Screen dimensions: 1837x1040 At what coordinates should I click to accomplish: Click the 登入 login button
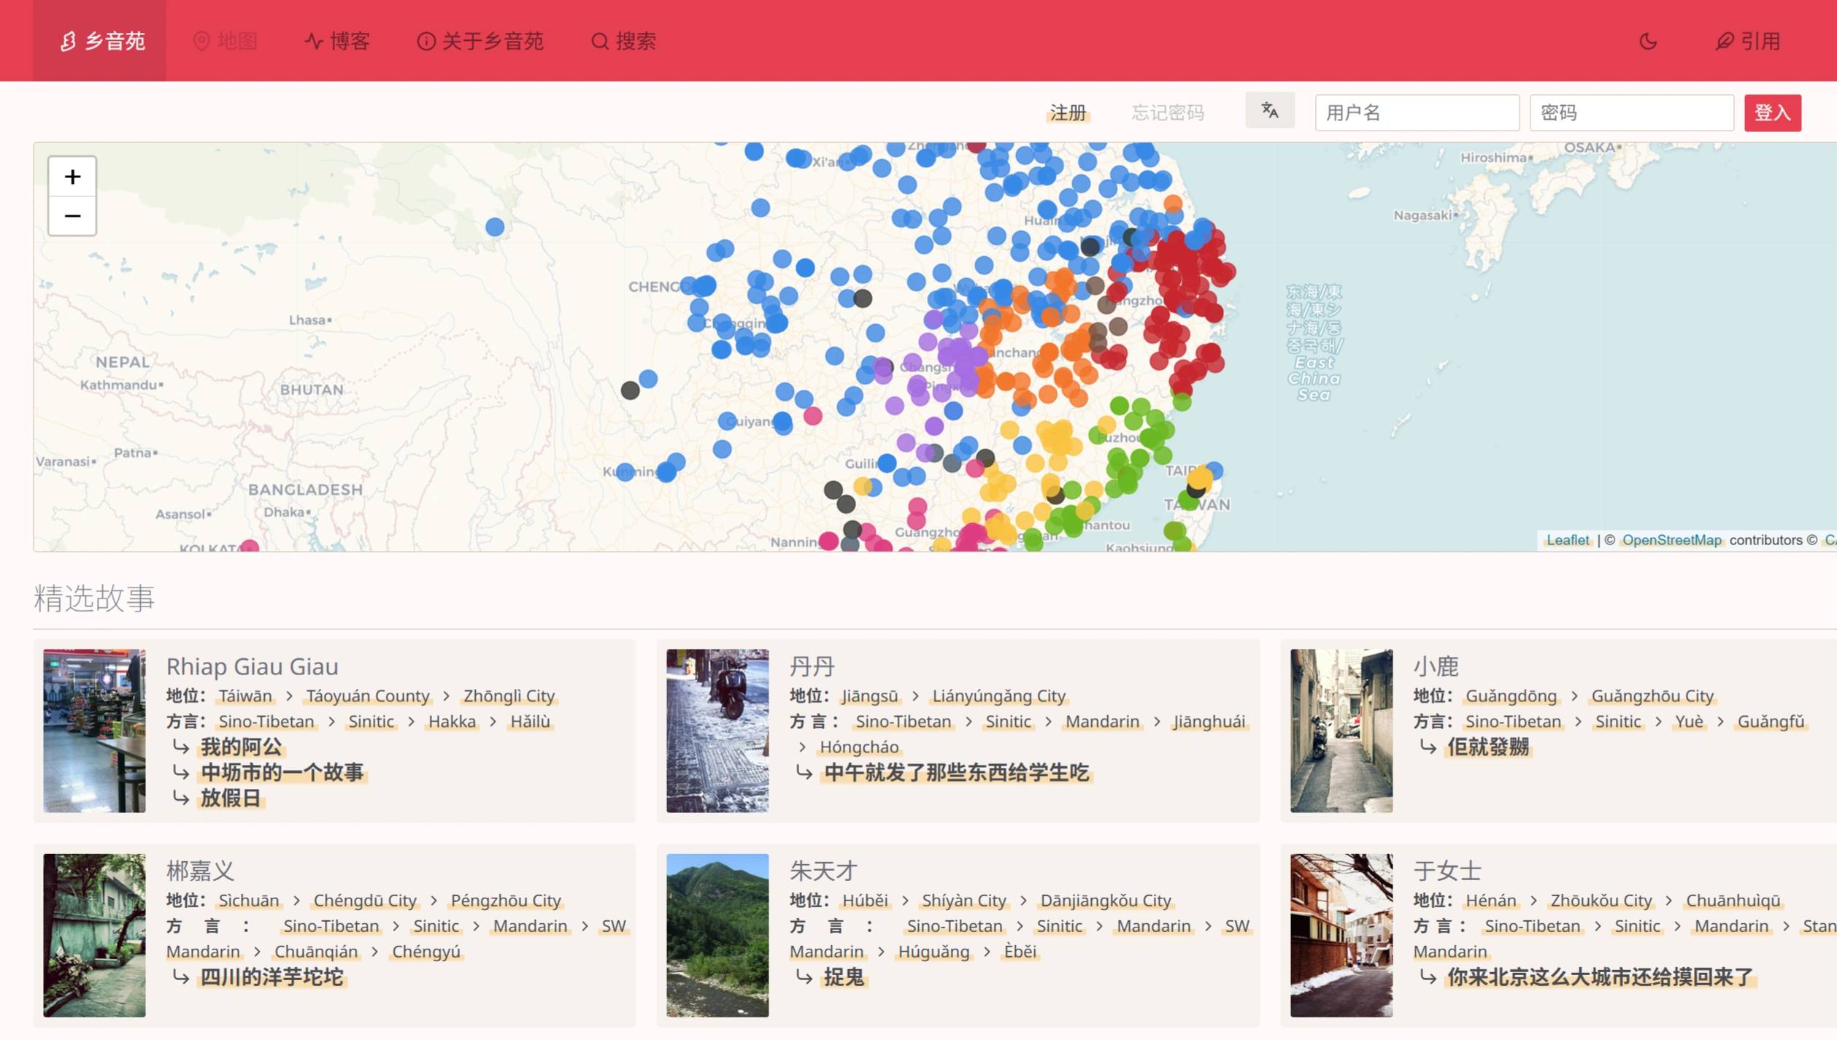click(x=1771, y=113)
